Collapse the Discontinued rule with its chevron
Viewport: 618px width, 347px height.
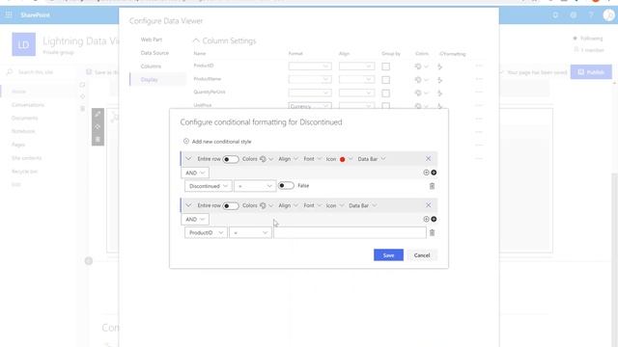(x=188, y=159)
